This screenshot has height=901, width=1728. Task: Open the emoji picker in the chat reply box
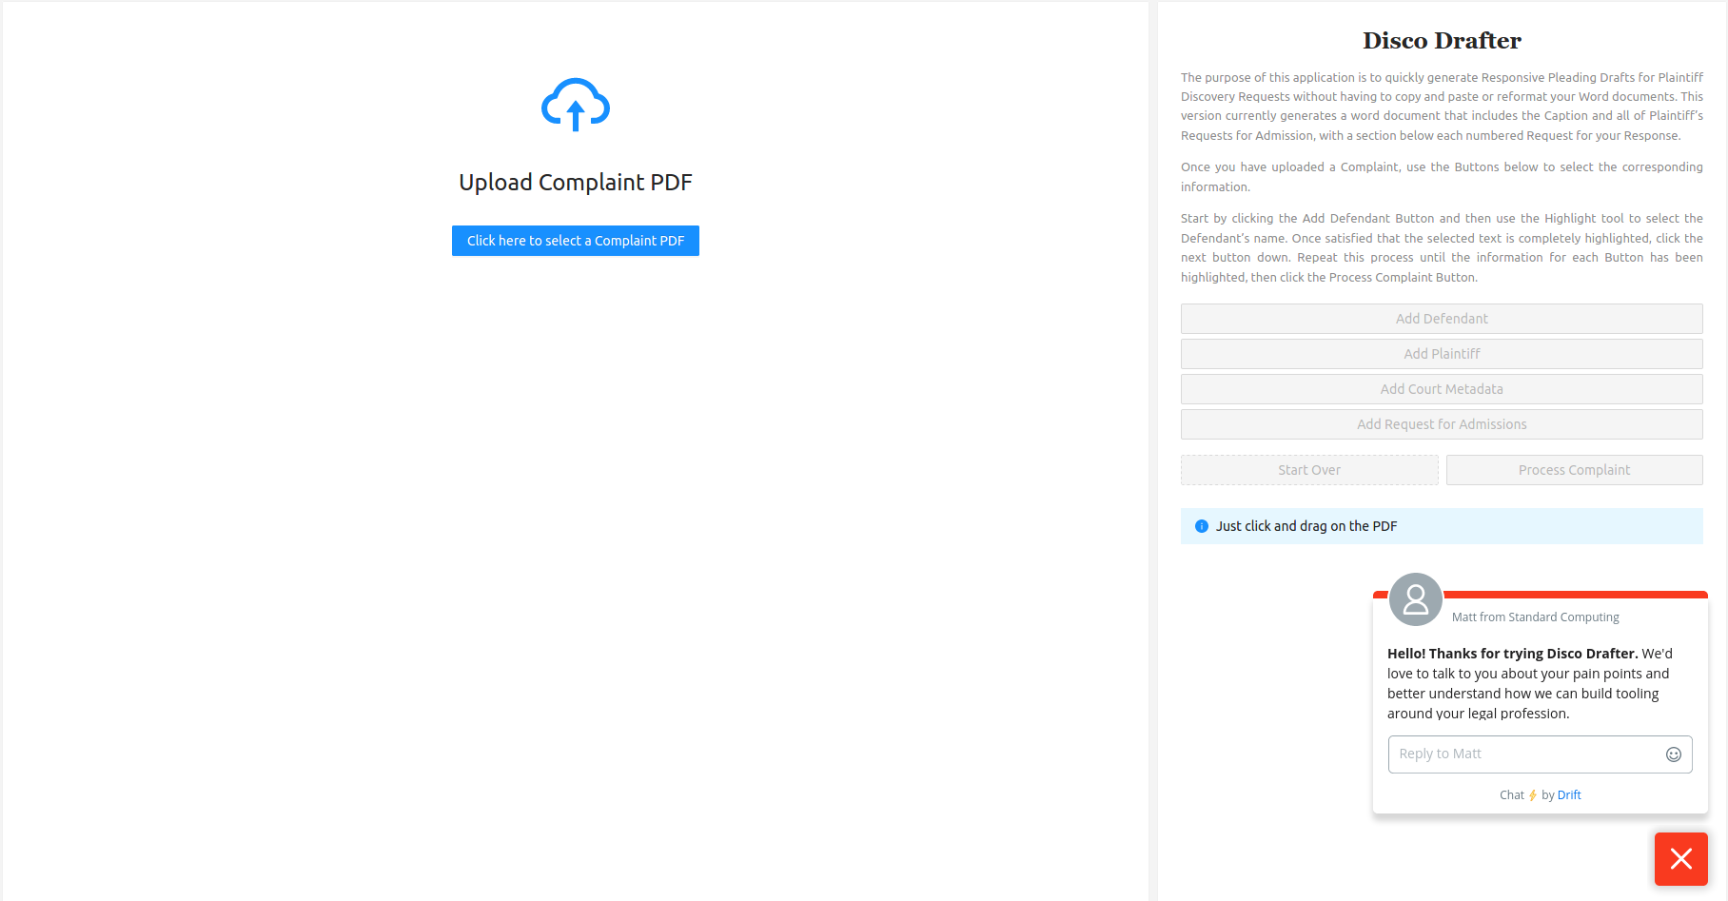(1673, 754)
